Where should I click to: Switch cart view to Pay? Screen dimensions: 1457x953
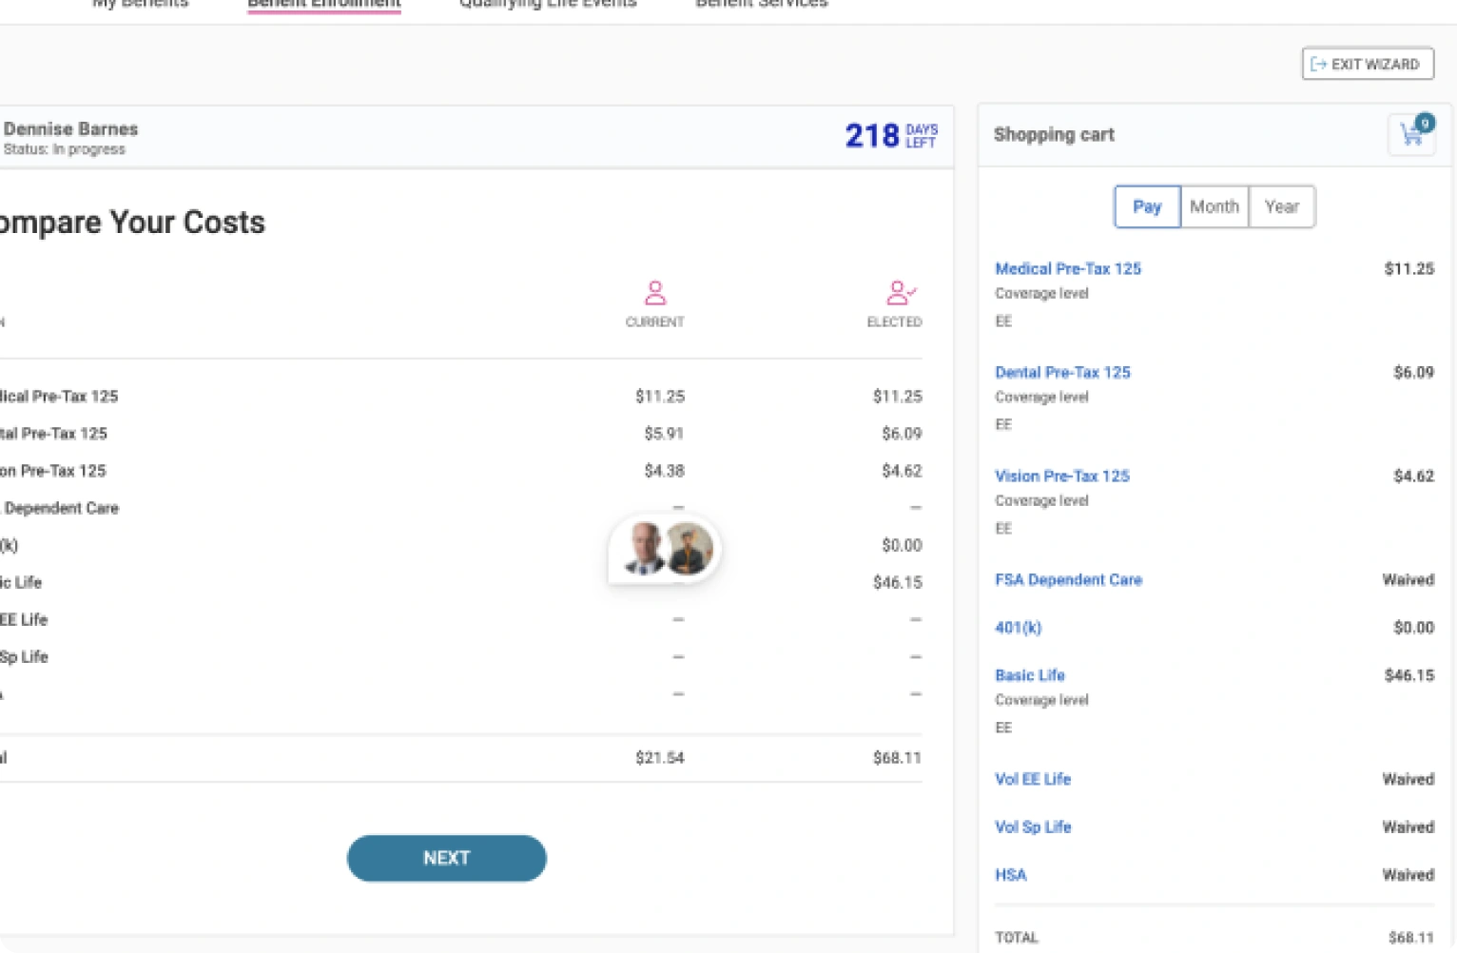click(x=1147, y=206)
